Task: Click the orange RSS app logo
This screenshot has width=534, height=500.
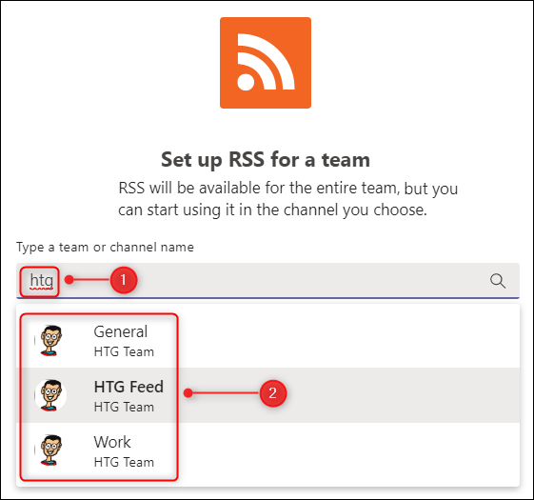Action: [266, 63]
